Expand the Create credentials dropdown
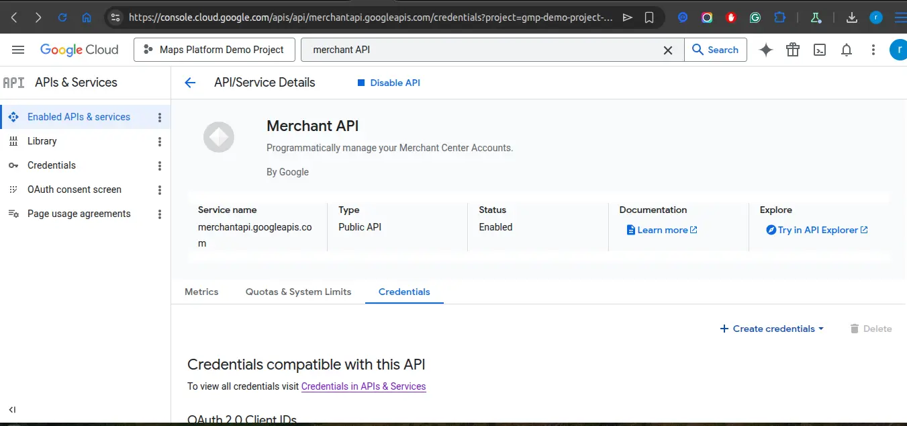The height and width of the screenshot is (426, 907). [x=771, y=329]
